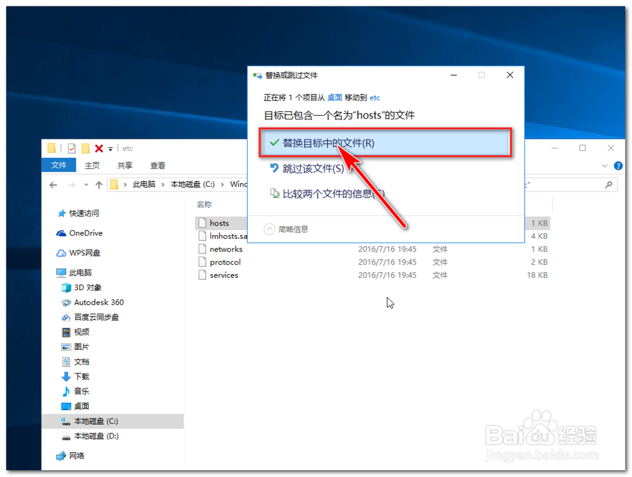Navigate up one folder with the up arrow
The height and width of the screenshot is (477, 632).
(x=99, y=184)
